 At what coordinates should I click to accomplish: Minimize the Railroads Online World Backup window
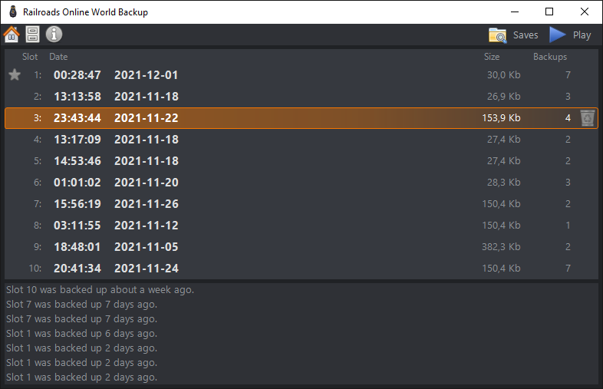(515, 12)
